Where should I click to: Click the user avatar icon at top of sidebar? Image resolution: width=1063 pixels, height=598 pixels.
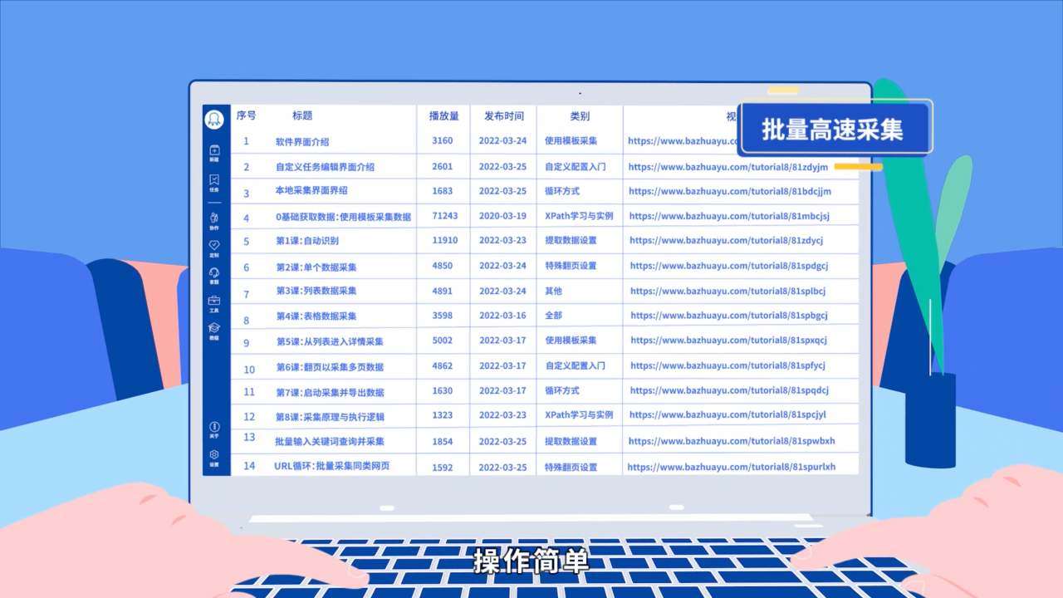[214, 119]
